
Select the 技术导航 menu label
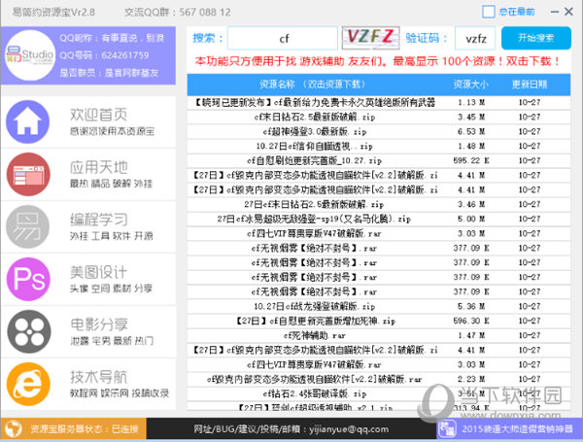99,377
